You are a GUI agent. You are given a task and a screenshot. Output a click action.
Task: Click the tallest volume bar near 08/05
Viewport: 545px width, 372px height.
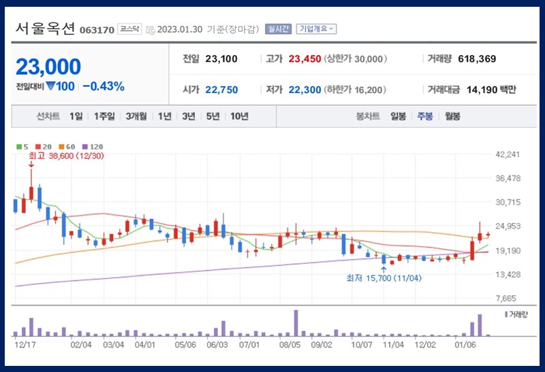[296, 323]
